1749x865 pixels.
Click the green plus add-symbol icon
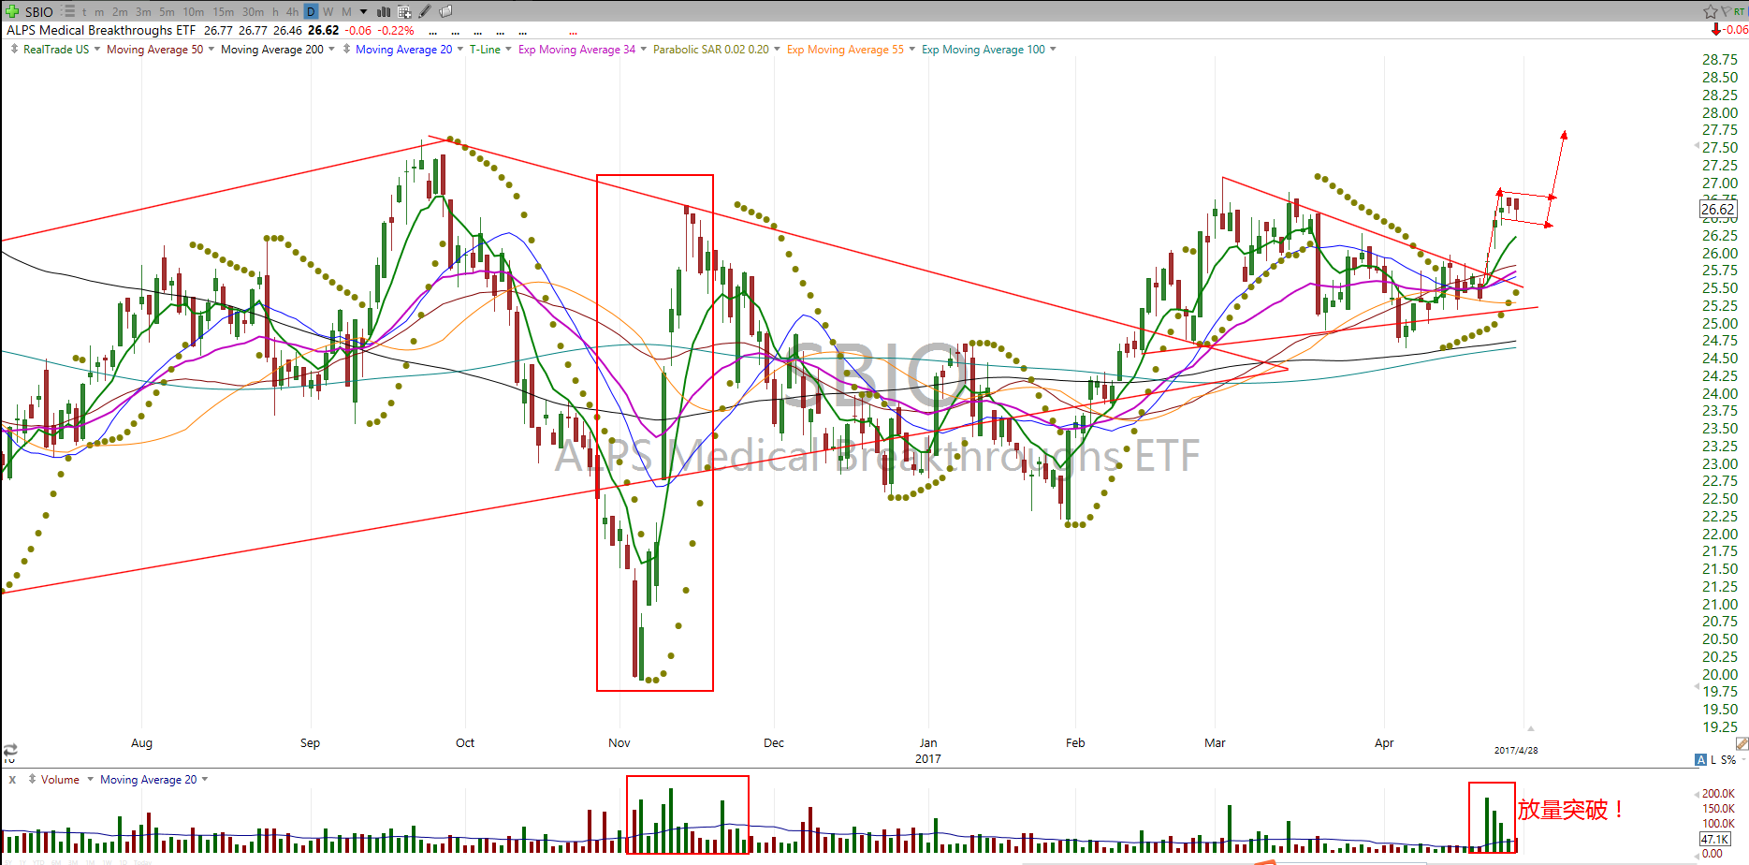(x=12, y=11)
